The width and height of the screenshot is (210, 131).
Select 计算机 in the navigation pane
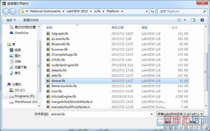(14, 84)
